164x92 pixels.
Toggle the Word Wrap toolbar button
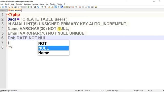tap(56, 7)
